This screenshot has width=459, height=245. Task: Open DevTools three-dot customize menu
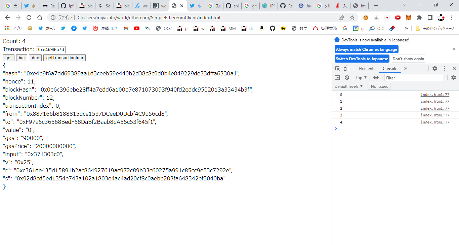(x=444, y=68)
